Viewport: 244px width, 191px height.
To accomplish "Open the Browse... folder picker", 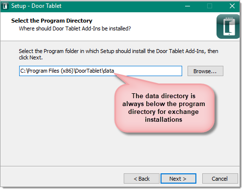I will pyautogui.click(x=205, y=71).
